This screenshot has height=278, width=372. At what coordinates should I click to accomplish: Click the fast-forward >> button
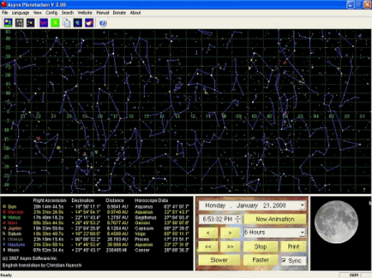tap(230, 246)
